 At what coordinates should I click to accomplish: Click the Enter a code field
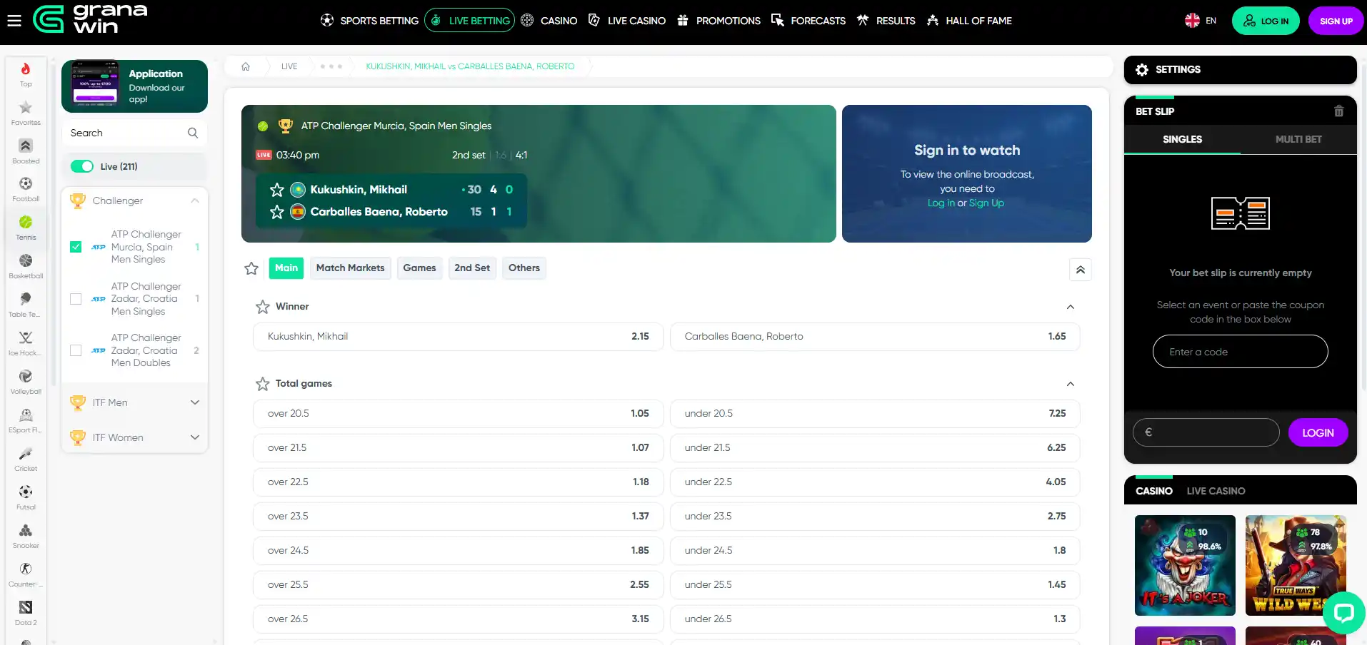[x=1240, y=352]
